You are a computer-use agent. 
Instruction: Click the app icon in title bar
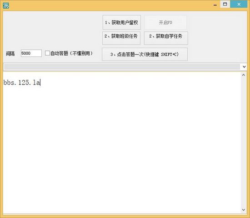6,5
